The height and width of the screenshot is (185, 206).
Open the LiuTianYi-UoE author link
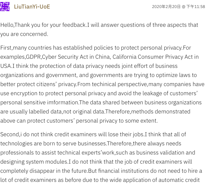tap(32, 7)
